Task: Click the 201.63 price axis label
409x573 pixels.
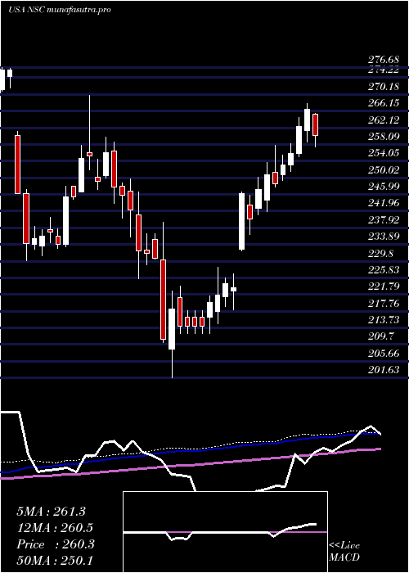Action: tap(383, 369)
